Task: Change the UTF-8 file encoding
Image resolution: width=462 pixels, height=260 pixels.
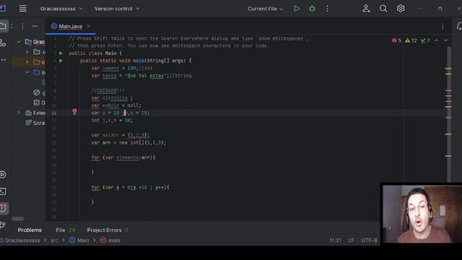Action: click(369, 240)
